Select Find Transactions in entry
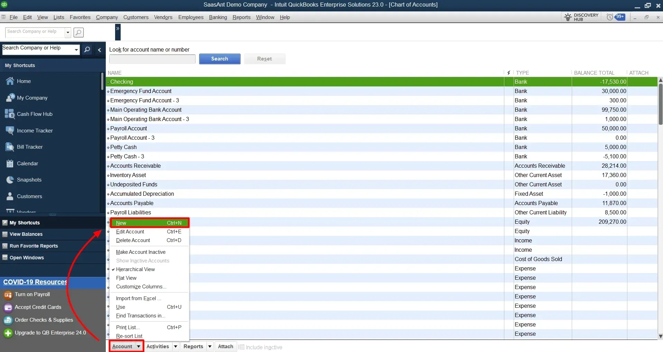 click(x=149, y=316)
